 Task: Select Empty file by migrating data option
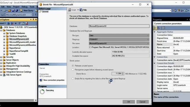tap(73, 78)
